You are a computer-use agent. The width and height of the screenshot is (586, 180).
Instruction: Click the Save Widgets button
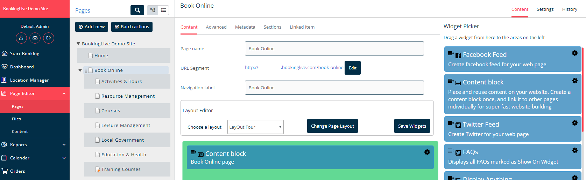click(x=412, y=126)
